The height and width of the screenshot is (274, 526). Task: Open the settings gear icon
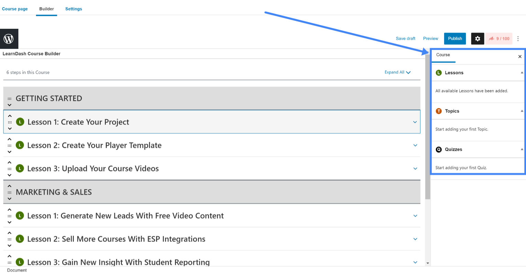(478, 39)
